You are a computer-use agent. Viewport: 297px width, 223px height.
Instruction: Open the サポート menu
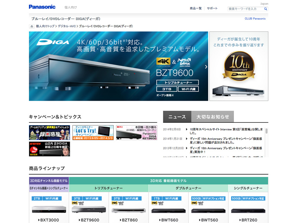click(x=212, y=8)
